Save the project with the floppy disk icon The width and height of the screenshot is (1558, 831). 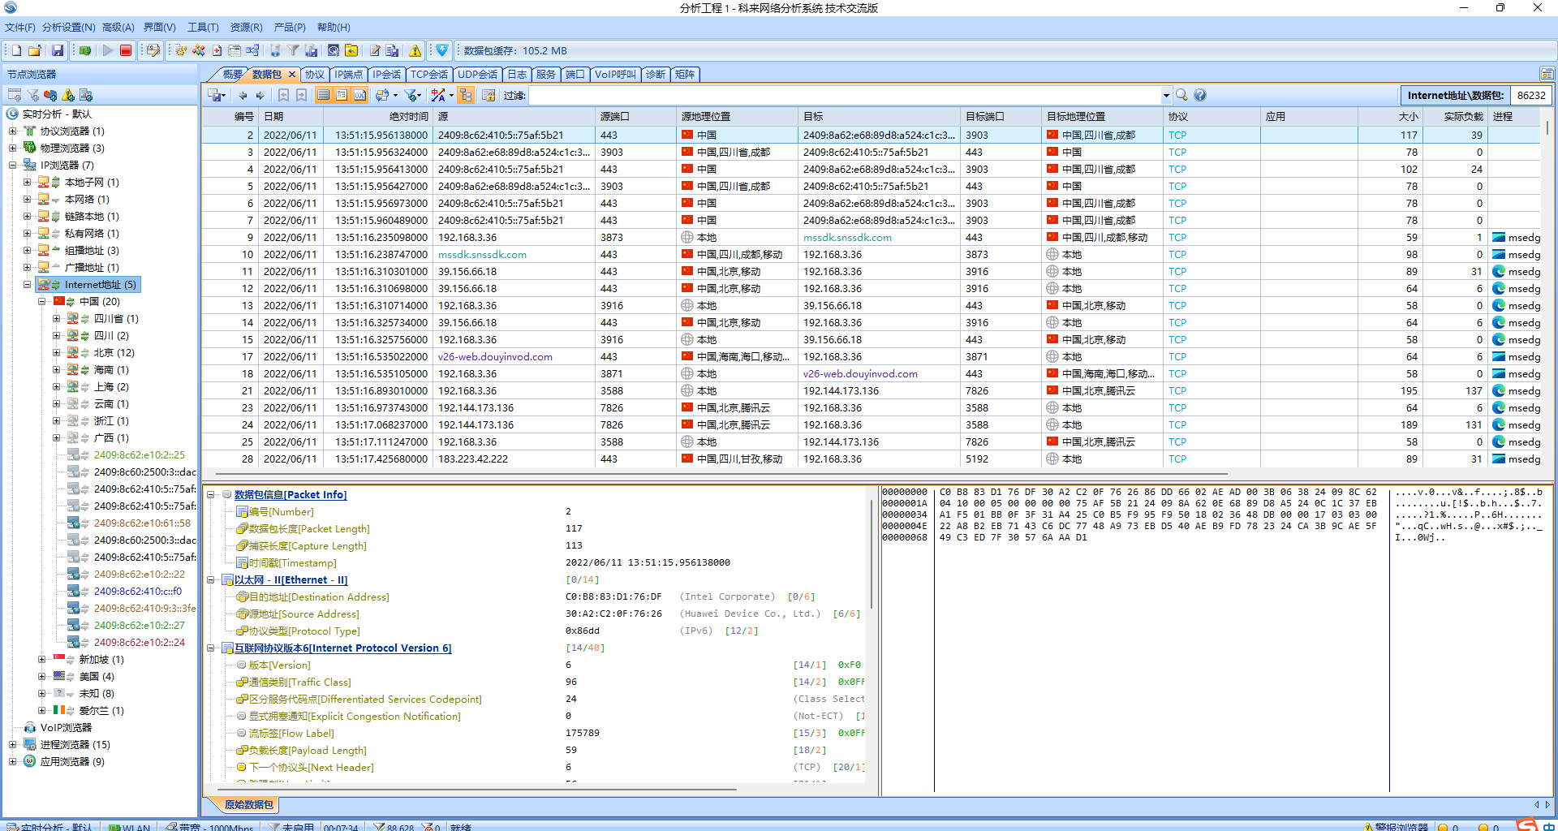click(58, 50)
